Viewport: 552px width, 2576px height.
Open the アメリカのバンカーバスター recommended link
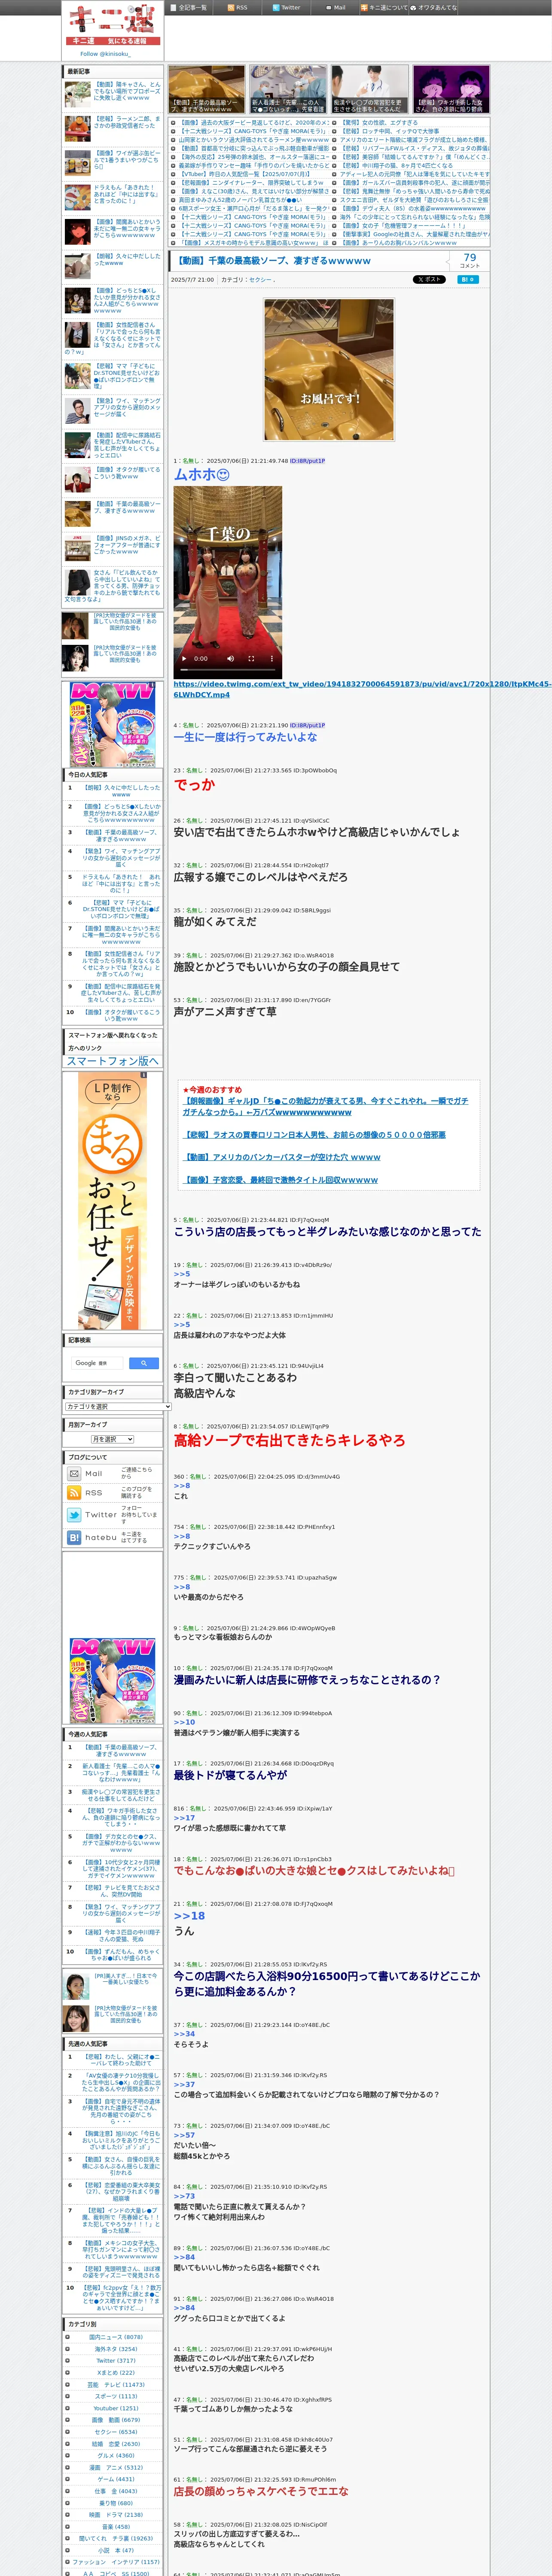click(x=281, y=1157)
